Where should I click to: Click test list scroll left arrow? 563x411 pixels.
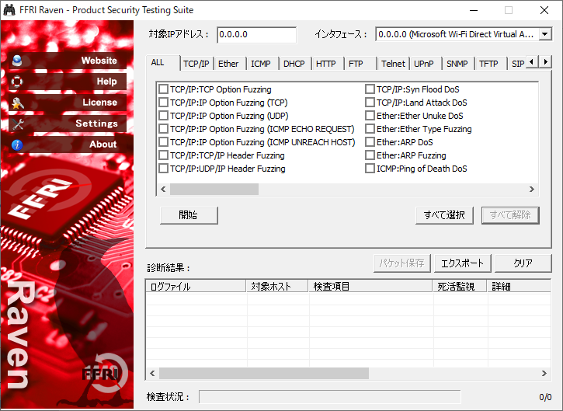click(163, 189)
